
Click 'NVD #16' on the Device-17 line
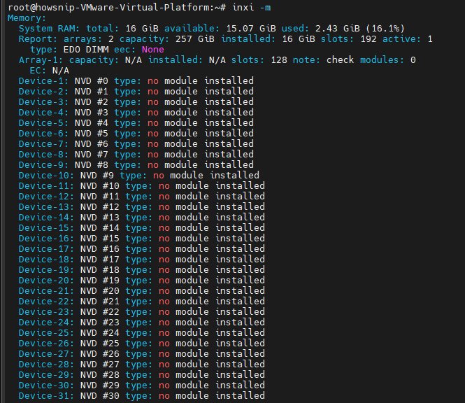[x=99, y=248]
